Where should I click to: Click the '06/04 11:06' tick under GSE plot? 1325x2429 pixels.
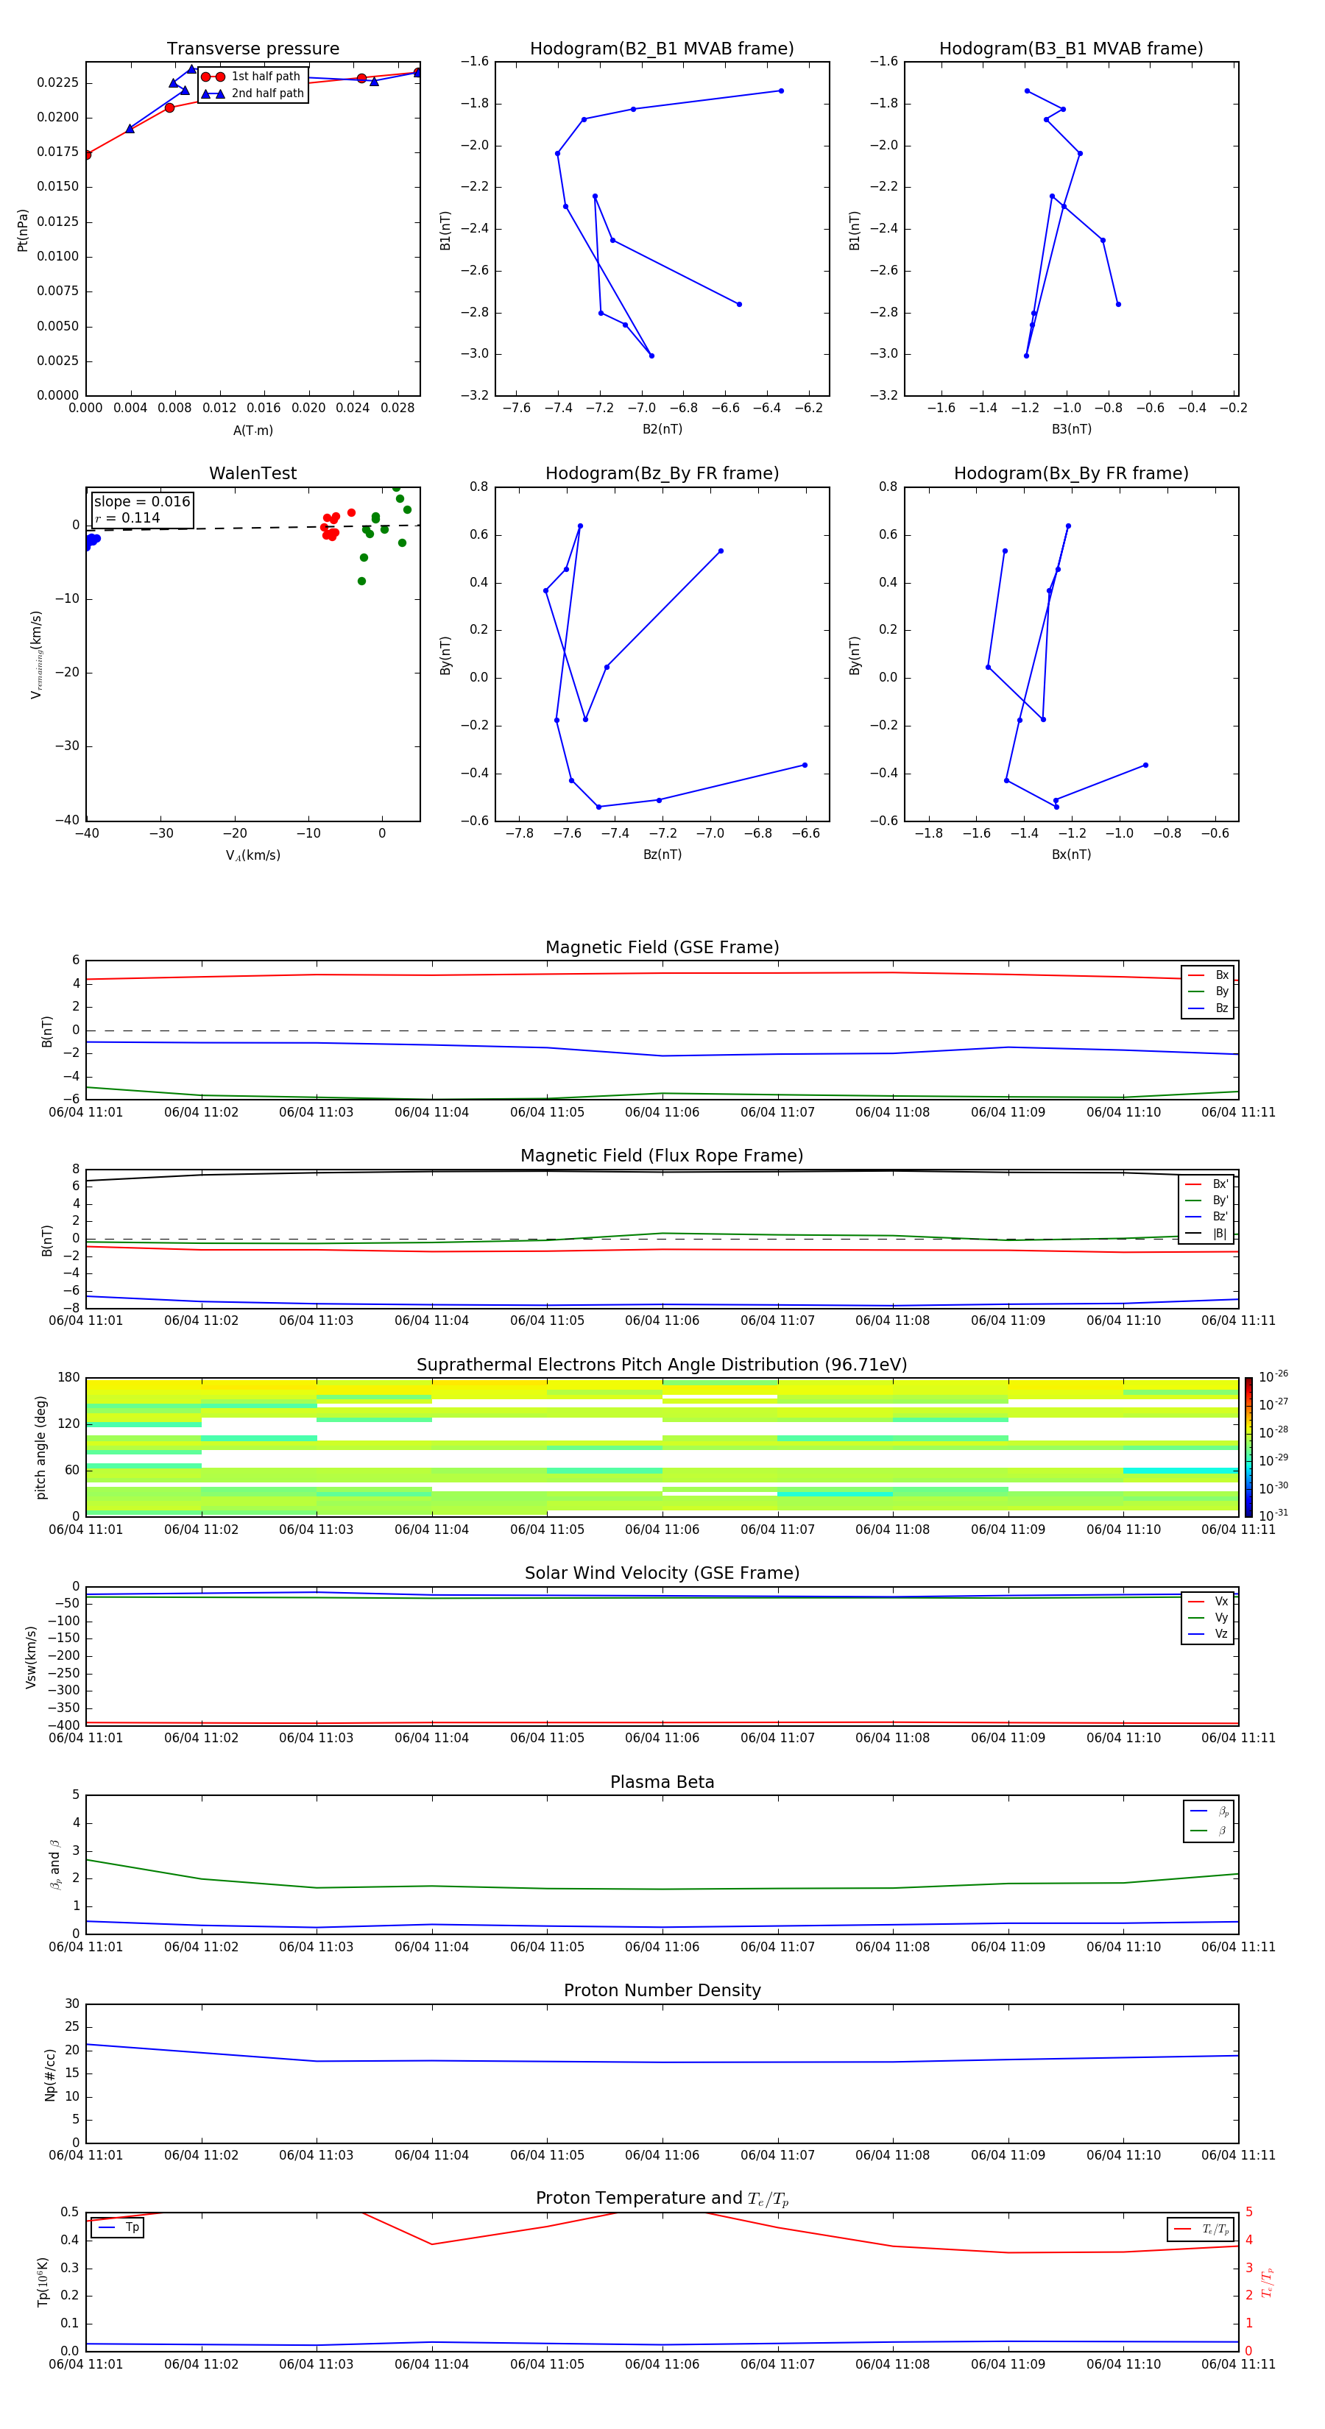pos(662,1113)
